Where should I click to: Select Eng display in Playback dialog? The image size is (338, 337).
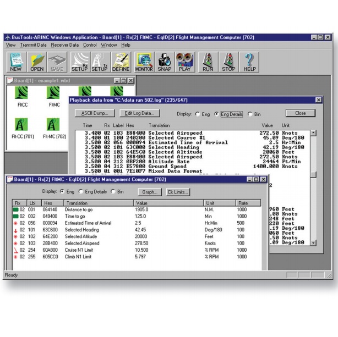198,113
